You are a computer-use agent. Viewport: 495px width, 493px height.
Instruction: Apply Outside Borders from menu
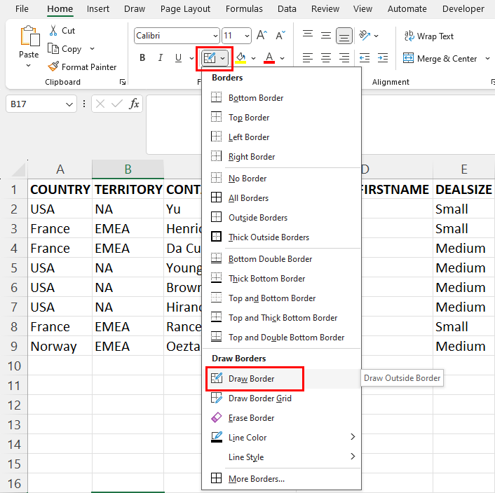(x=281, y=217)
